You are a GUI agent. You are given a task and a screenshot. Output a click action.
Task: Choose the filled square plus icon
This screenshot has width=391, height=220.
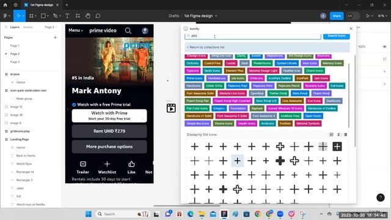(337, 147)
